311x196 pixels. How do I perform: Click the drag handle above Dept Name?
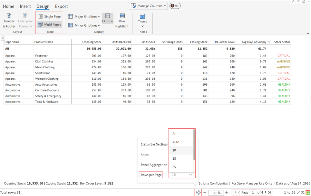(3, 38)
